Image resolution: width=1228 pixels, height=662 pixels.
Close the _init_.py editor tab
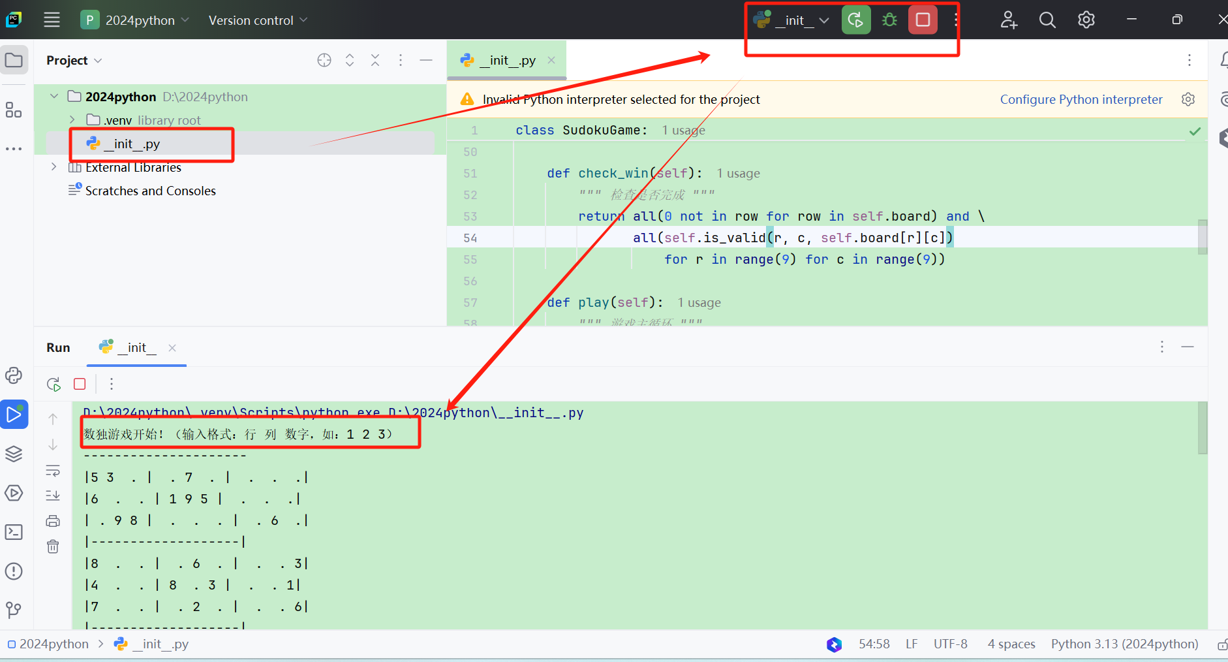551,60
